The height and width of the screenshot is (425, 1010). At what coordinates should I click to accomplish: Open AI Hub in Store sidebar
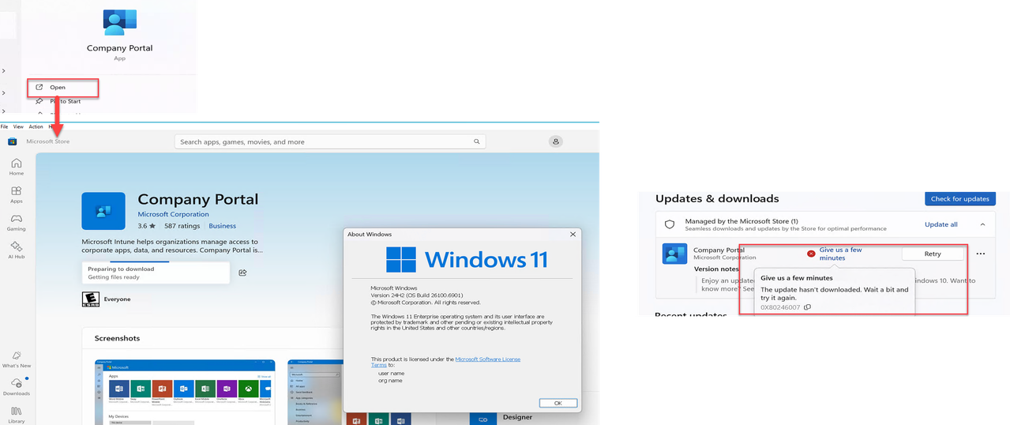coord(16,250)
